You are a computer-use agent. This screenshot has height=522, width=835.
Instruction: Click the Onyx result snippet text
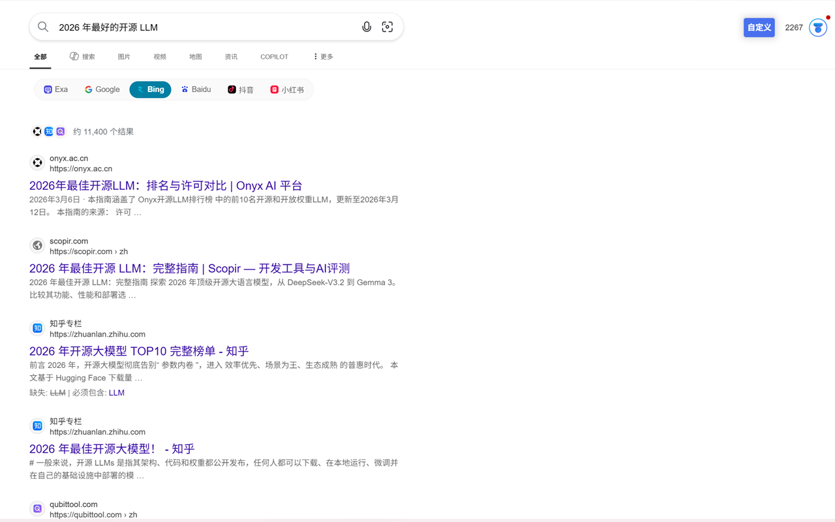pos(214,206)
